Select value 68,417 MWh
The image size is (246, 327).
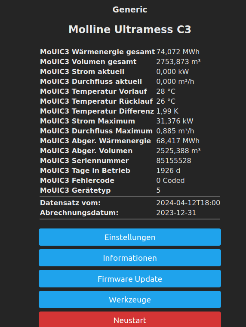pos(178,141)
